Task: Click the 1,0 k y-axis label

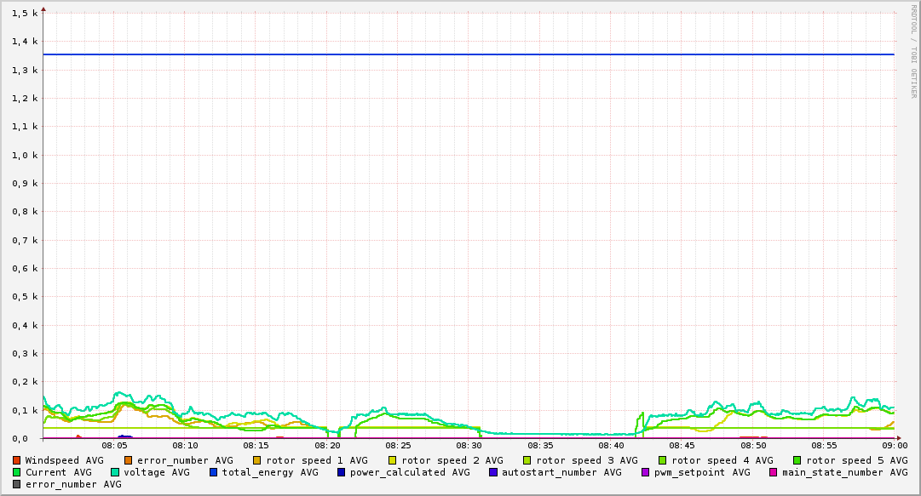Action: pyautogui.click(x=25, y=155)
